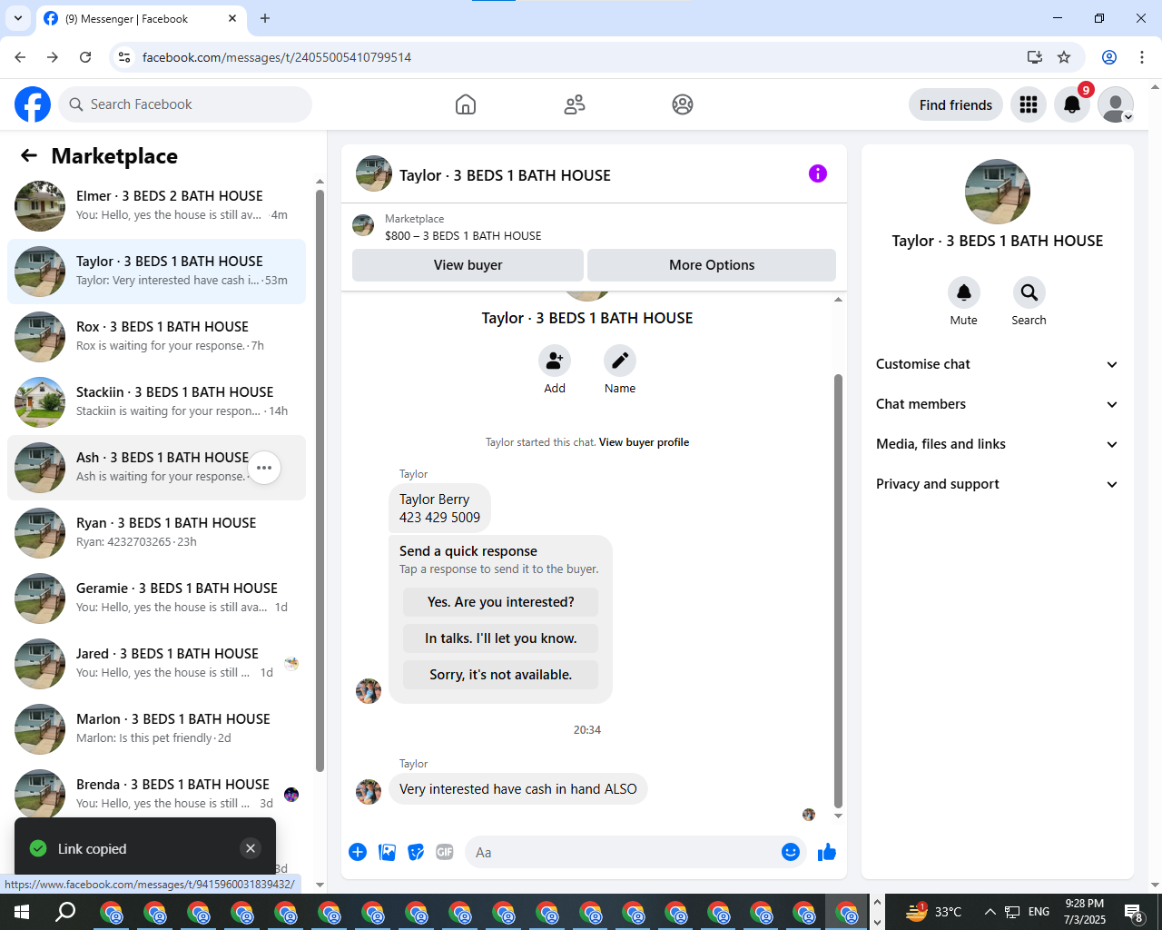Open the Groups icon in top navigation
This screenshot has width=1162, height=930.
pyautogui.click(x=683, y=104)
